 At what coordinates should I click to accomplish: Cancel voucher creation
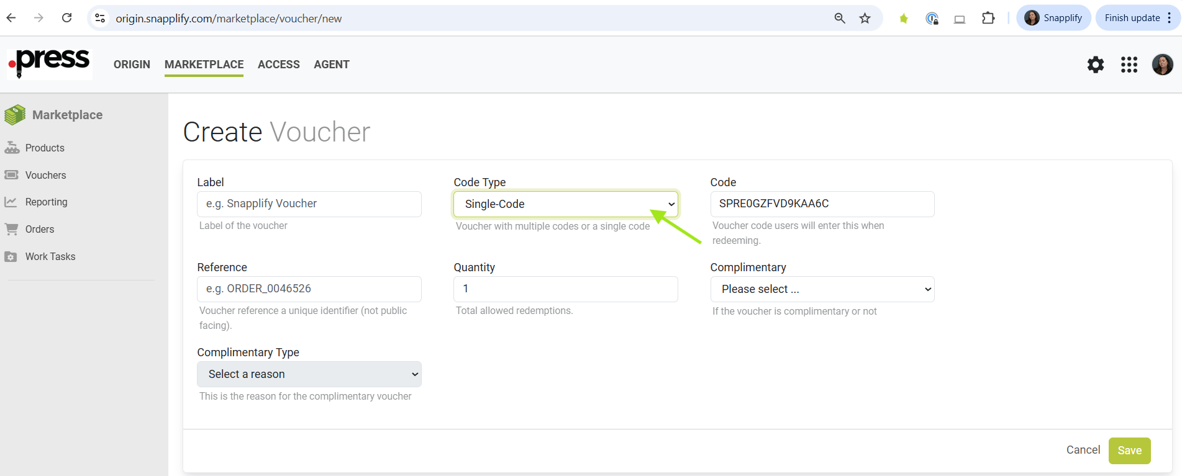tap(1083, 450)
